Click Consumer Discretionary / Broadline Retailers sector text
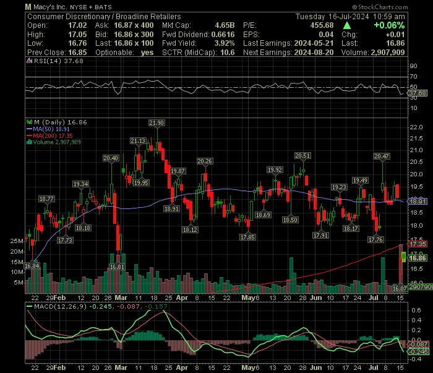The height and width of the screenshot is (373, 433). (x=104, y=17)
